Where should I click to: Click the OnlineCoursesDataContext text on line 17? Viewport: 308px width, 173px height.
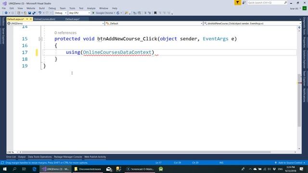click(x=117, y=52)
